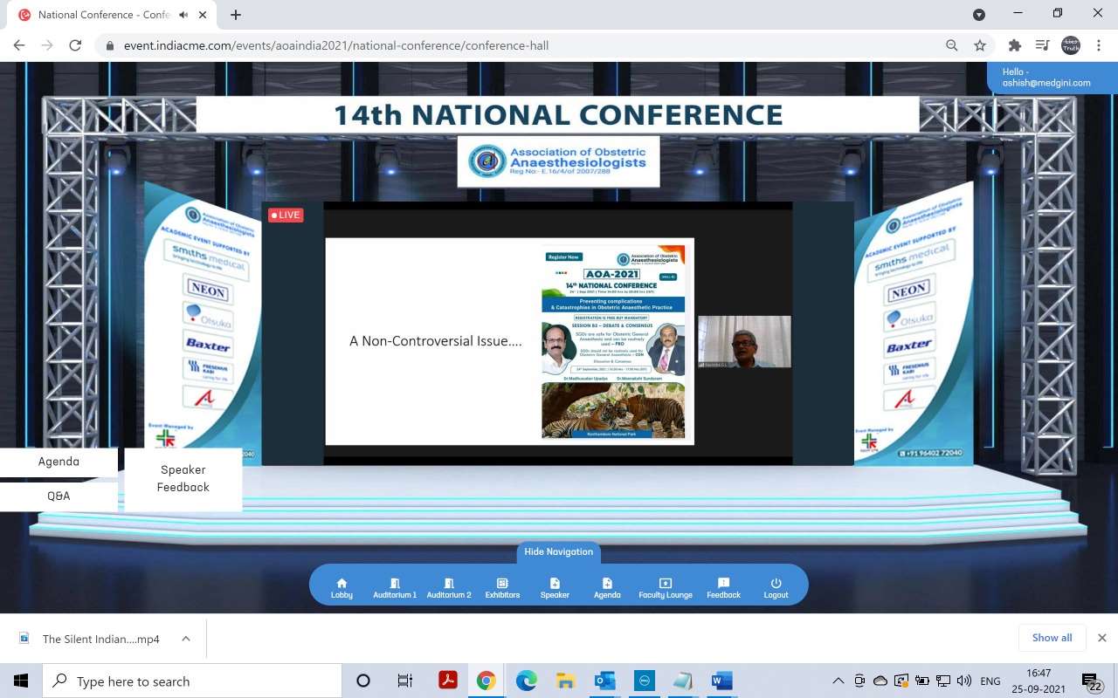This screenshot has width=1118, height=698.
Task: Enter the Faculty Lounge
Action: pos(666,588)
